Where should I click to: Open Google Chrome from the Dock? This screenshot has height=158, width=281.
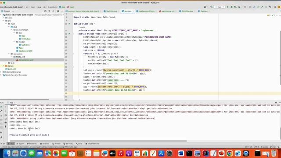pos(229,153)
